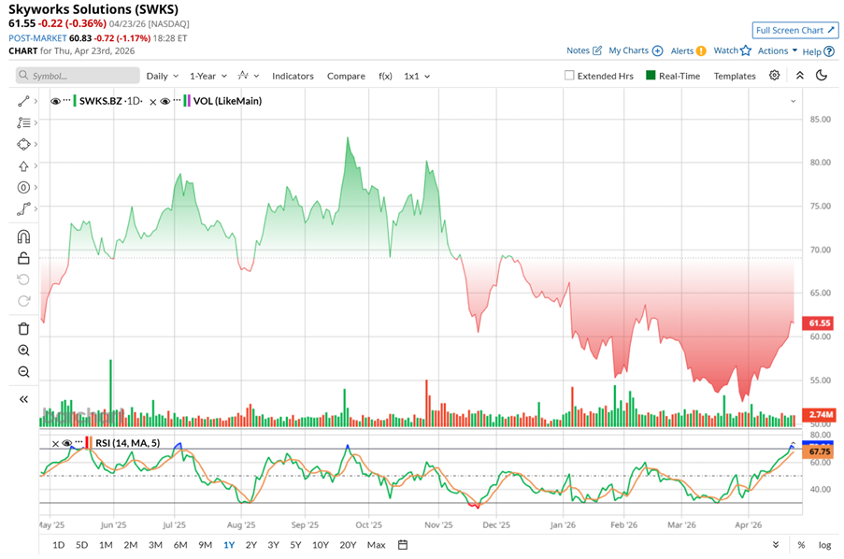Remove the VOL study with X
The image size is (844, 559).
153,102
